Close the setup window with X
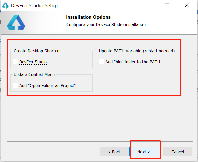This screenshot has height=162, width=198. pyautogui.click(x=187, y=5)
